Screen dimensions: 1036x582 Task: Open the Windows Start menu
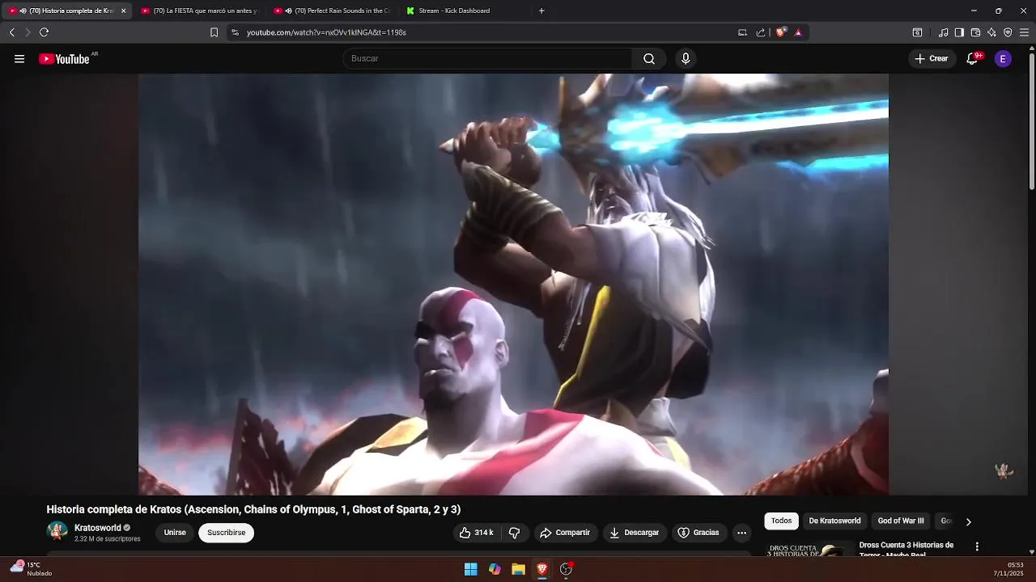(471, 569)
